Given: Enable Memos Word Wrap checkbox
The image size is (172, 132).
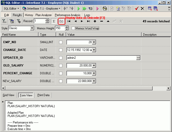Looking at the screenshot, I should point(73,28).
